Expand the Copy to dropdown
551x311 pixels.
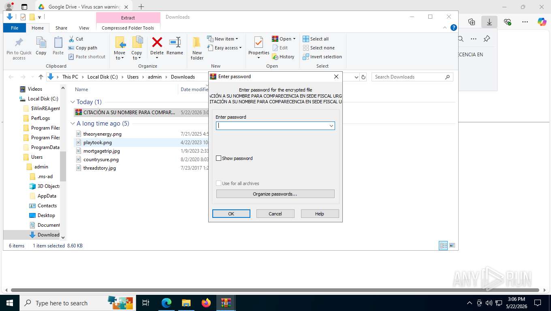tap(137, 55)
